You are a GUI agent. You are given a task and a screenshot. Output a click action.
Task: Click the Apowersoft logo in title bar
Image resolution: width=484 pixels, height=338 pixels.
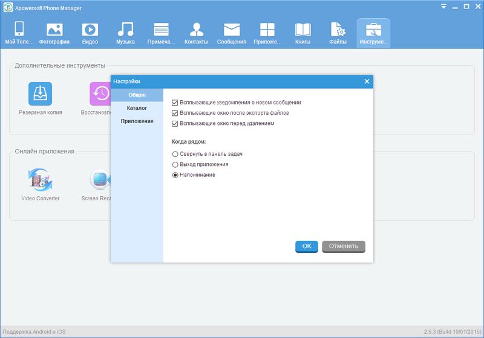(8, 7)
